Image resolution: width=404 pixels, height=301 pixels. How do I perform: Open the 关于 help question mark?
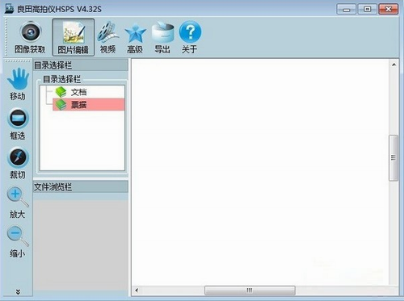click(190, 37)
